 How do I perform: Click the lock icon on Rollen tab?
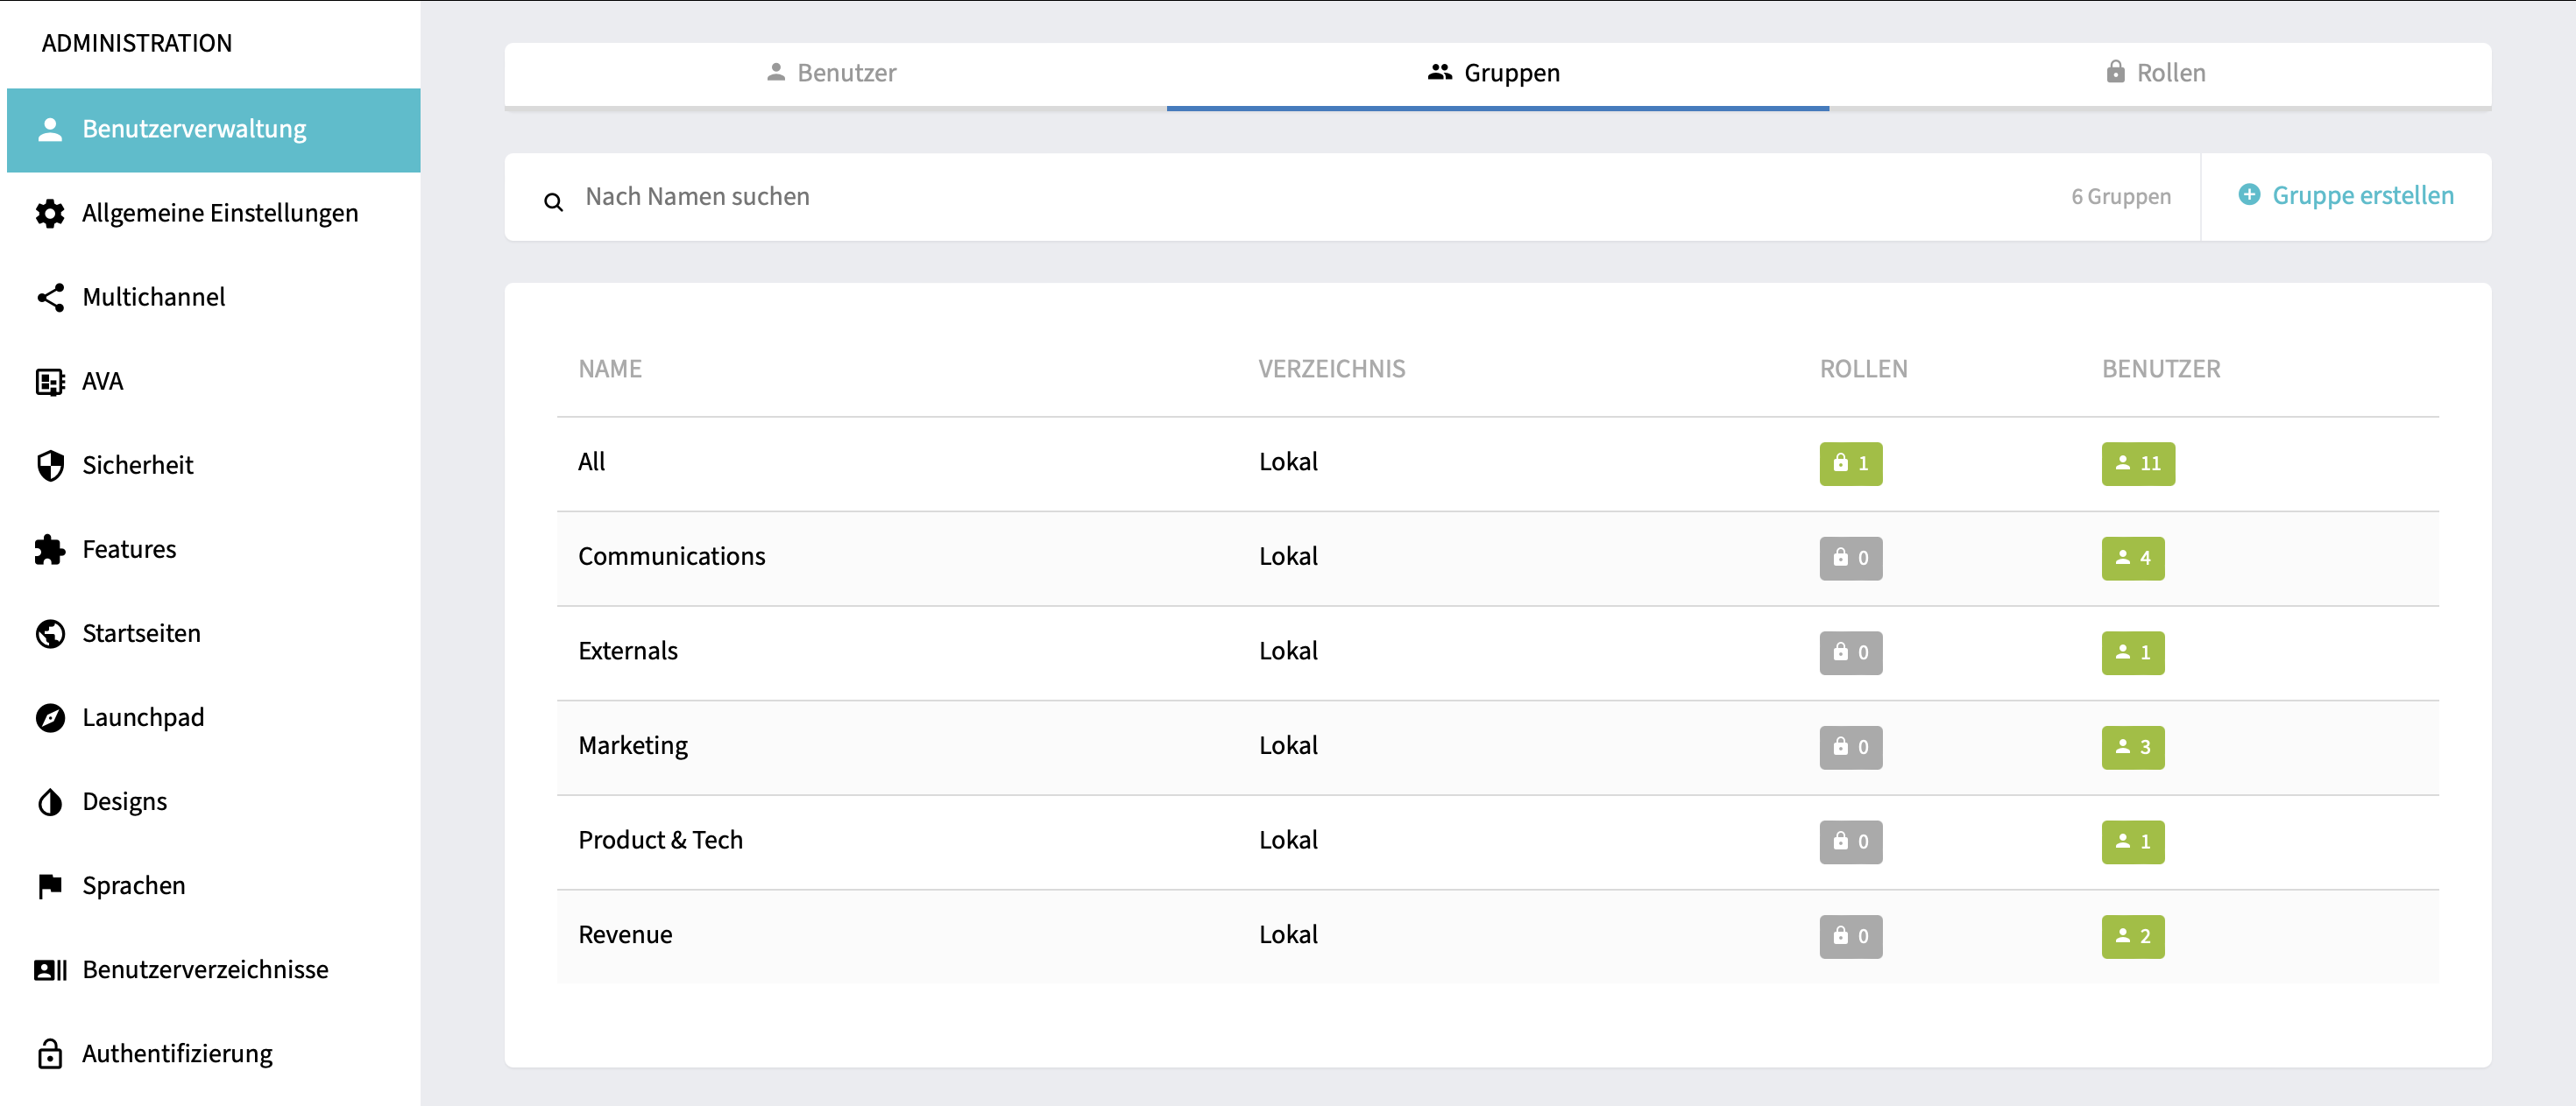pos(2116,72)
